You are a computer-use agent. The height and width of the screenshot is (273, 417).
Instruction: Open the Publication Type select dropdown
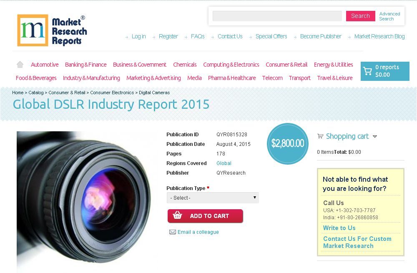pyautogui.click(x=213, y=198)
